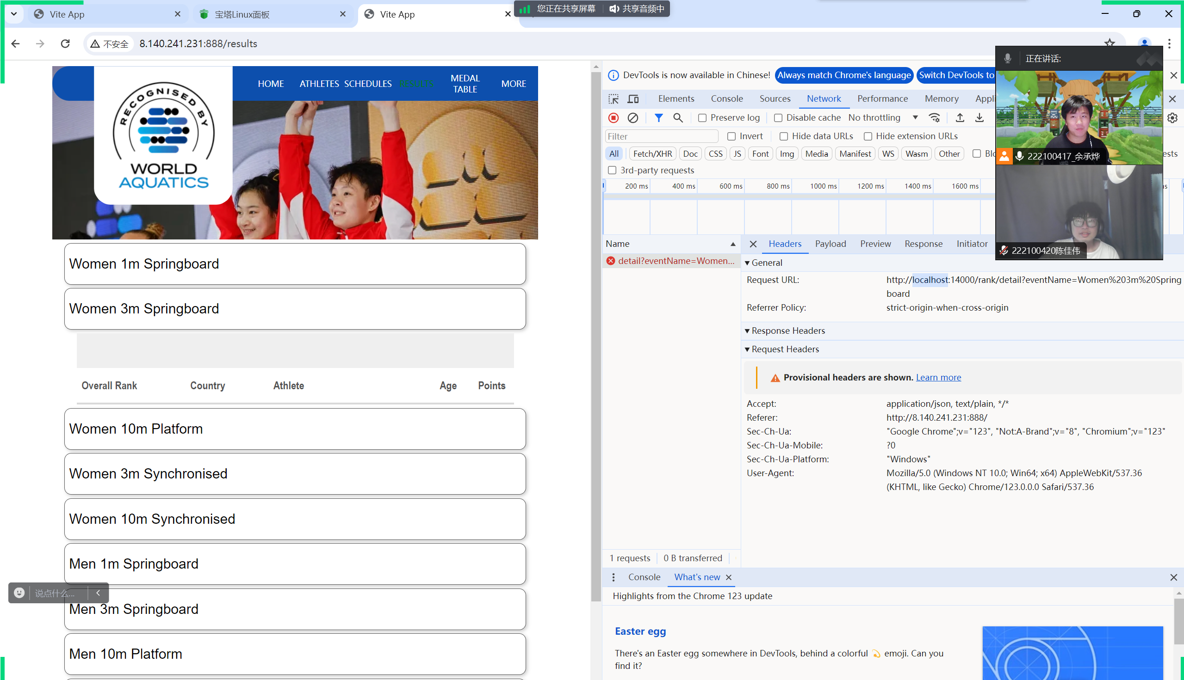This screenshot has width=1184, height=680.
Task: Dismiss the DevTools language info bar
Action: coord(1173,75)
